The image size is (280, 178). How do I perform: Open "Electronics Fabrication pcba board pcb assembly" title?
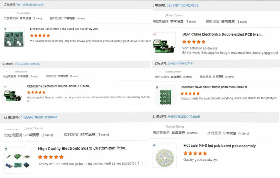pos(65,29)
